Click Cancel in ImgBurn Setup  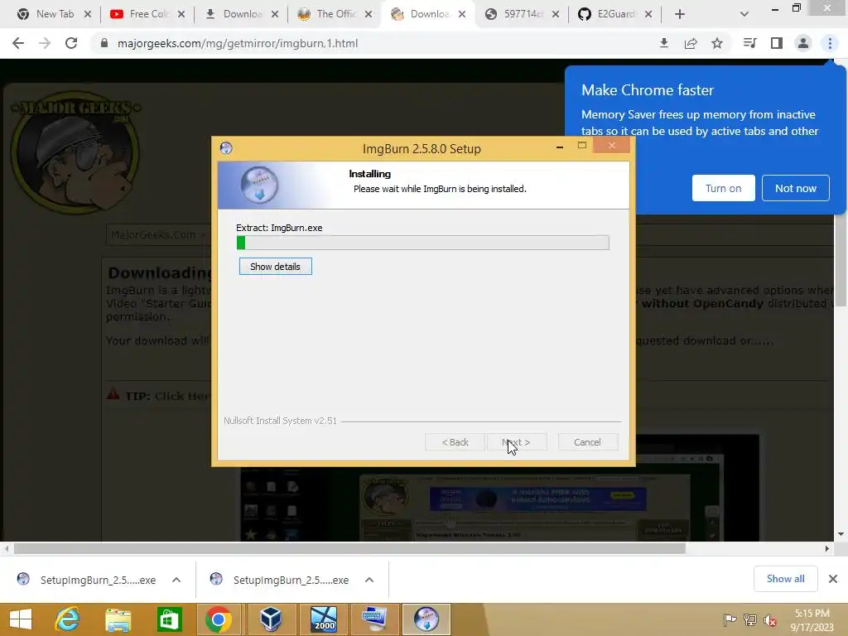[x=587, y=442]
